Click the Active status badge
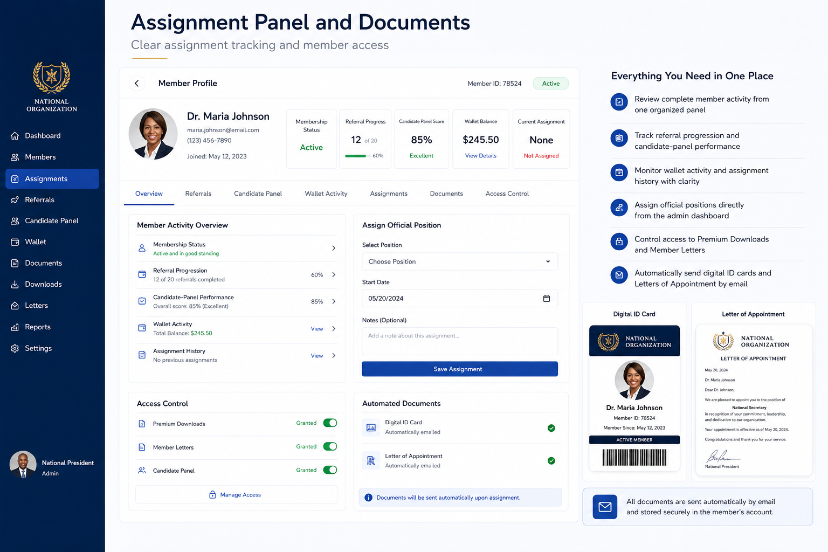 (551, 84)
